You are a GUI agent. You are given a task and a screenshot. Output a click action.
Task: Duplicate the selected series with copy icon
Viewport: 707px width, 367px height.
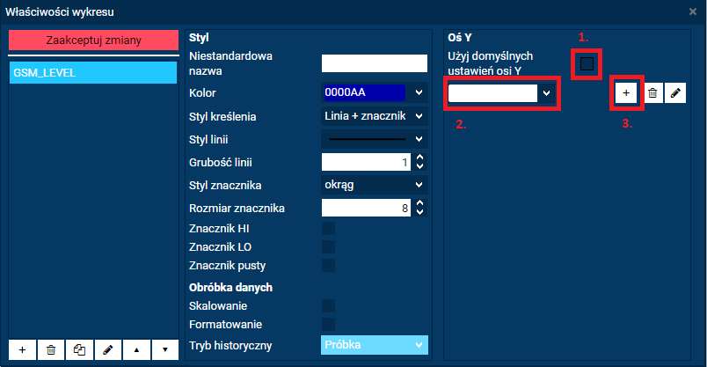[79, 349]
